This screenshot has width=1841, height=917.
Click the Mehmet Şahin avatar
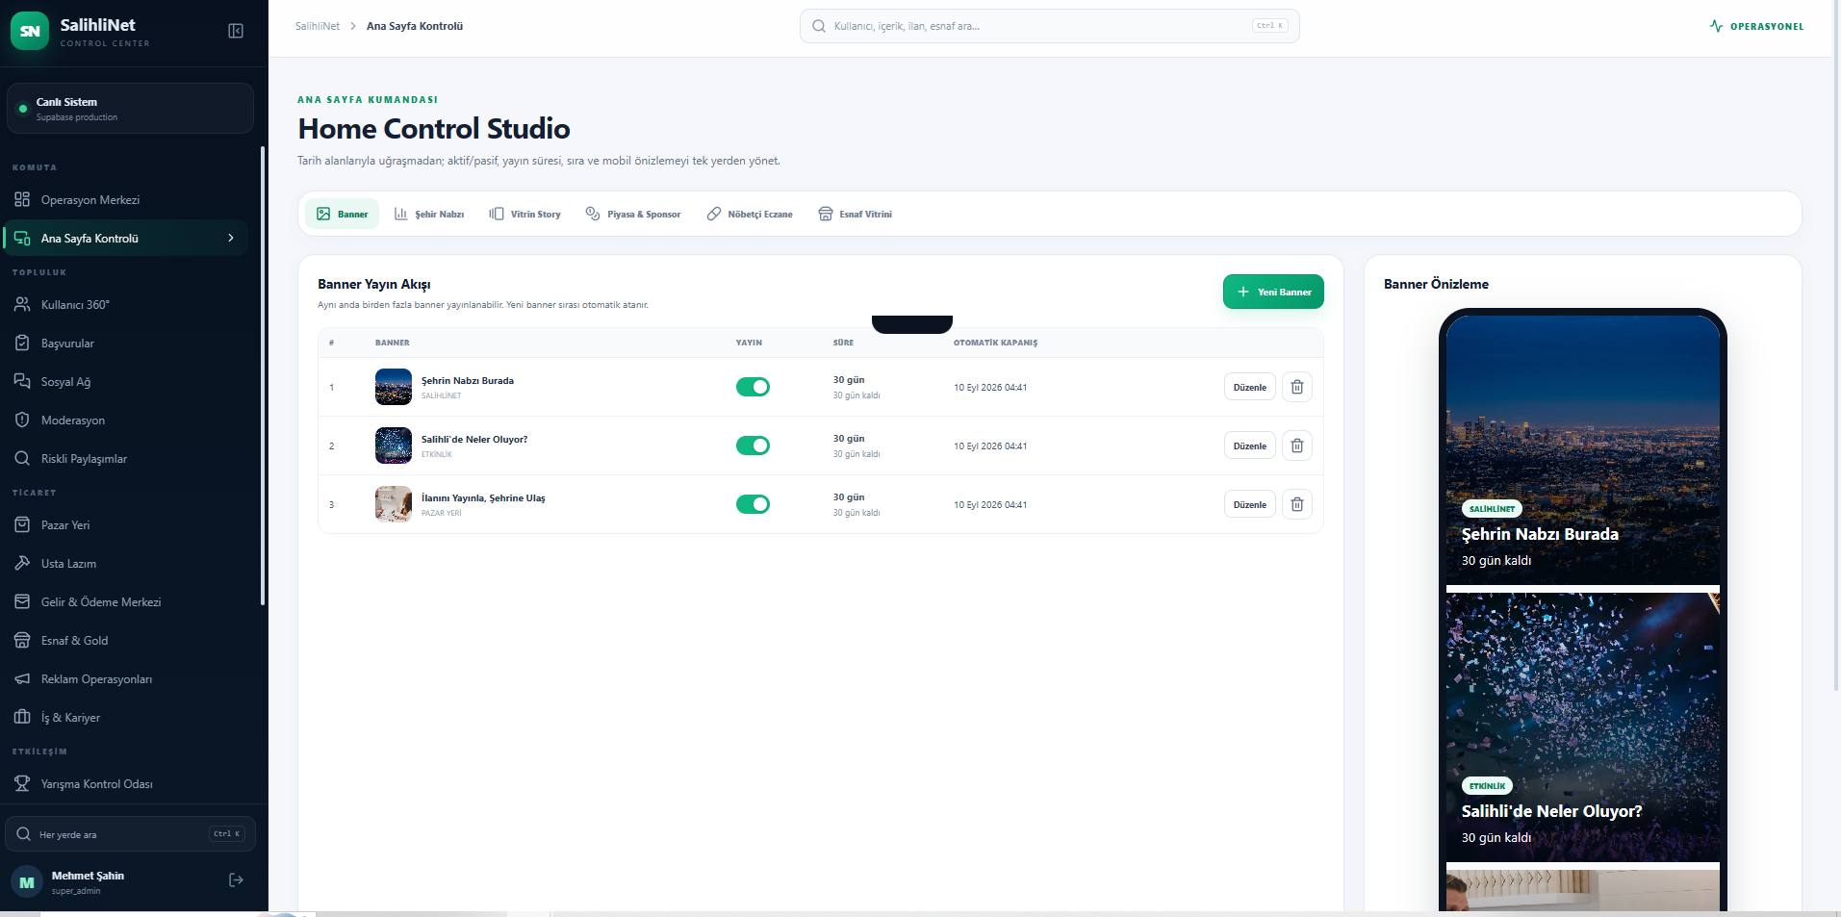(27, 881)
